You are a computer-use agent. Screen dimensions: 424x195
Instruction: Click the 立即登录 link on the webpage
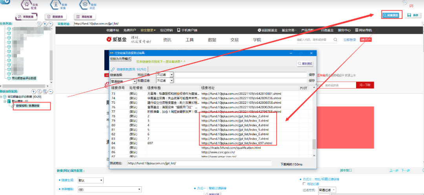(350, 40)
